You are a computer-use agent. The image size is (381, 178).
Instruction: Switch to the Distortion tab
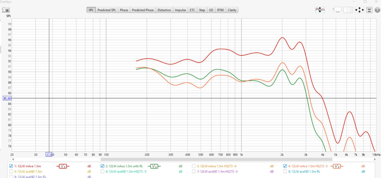click(x=164, y=10)
